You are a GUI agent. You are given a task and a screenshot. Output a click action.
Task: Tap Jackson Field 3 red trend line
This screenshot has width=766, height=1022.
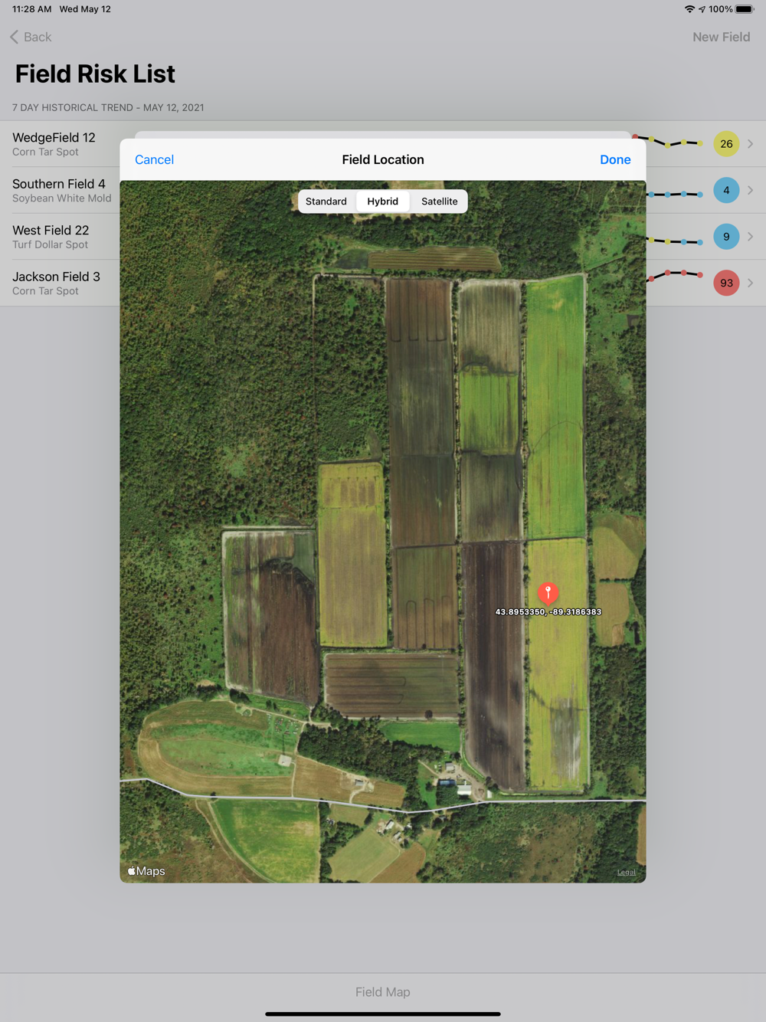pyautogui.click(x=676, y=274)
